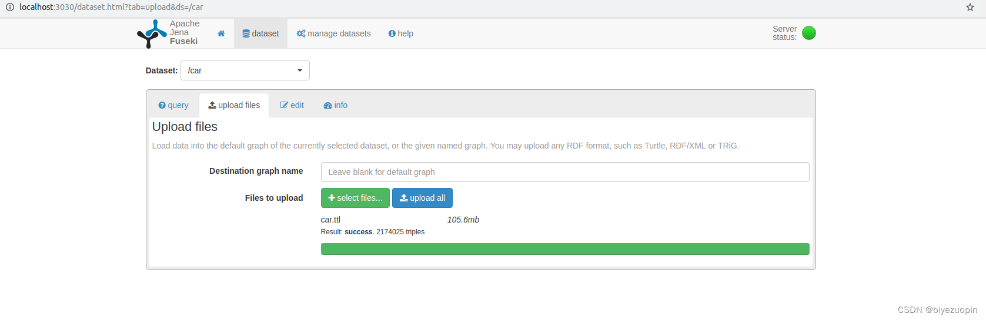Click the green server status indicator

tap(809, 33)
